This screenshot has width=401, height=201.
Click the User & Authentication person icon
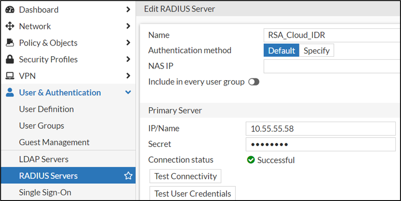[x=9, y=93]
